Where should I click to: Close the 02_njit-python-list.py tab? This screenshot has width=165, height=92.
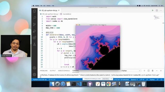(59, 10)
